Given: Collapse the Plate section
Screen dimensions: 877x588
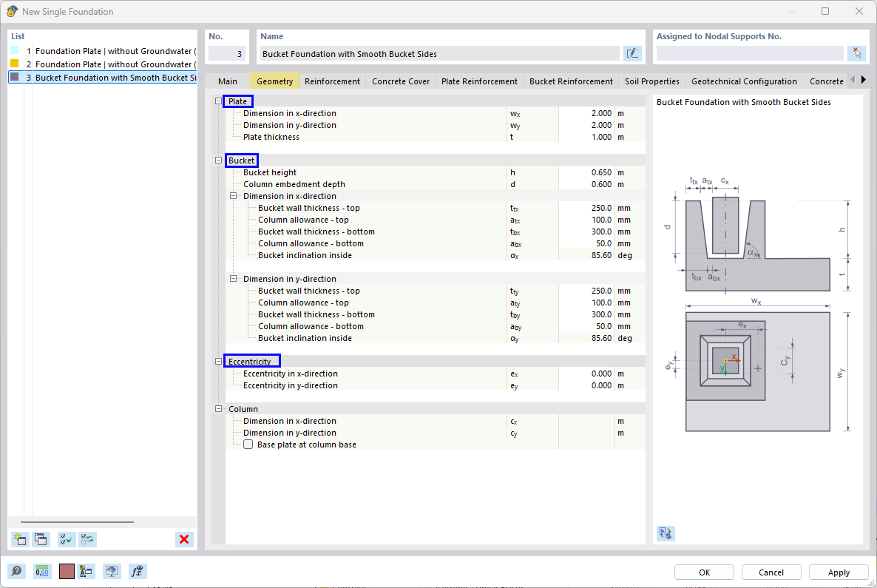Looking at the screenshot, I should click(x=217, y=101).
